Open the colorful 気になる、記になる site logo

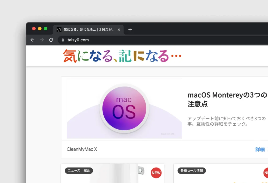click(x=122, y=56)
